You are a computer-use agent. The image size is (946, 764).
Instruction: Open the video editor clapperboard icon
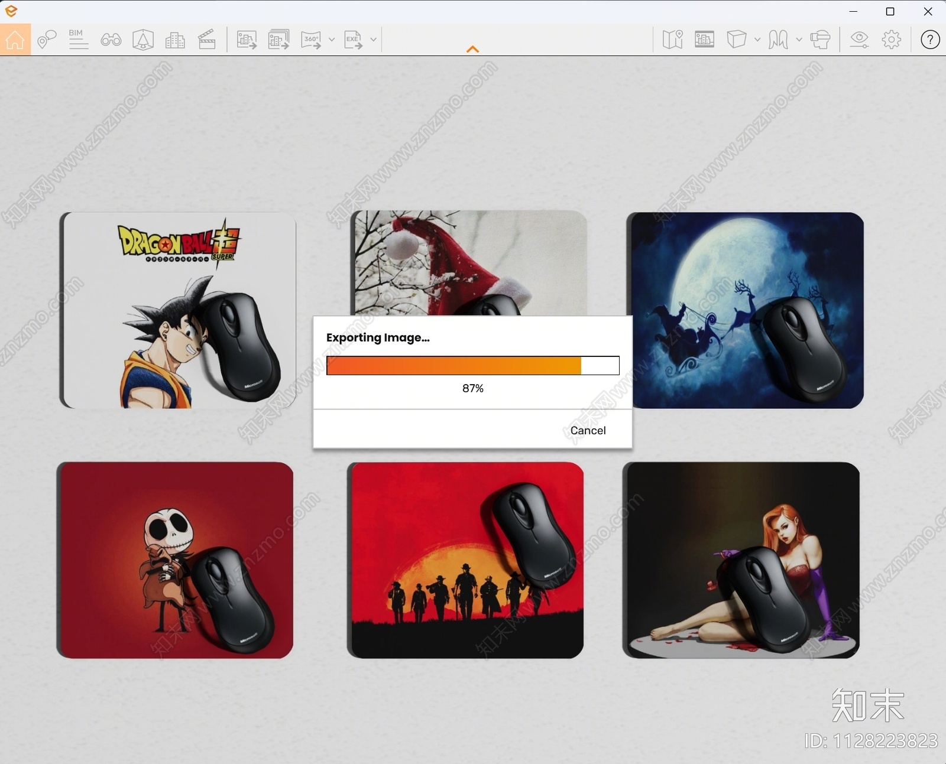[x=206, y=40]
